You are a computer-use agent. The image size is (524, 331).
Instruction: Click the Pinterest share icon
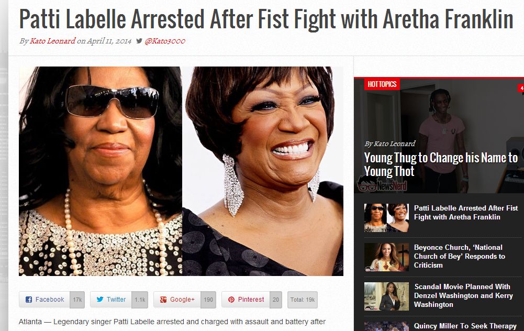tap(231, 300)
